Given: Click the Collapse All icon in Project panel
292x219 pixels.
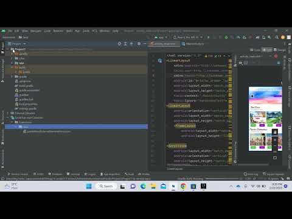Looking at the screenshot, I should coord(131,44).
